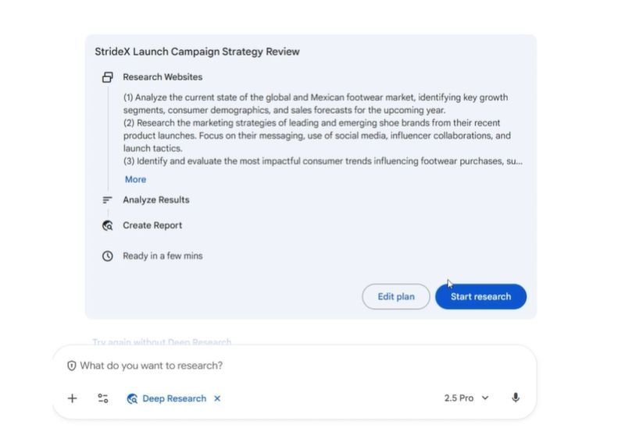The width and height of the screenshot is (625, 435).
Task: Expand the research plan with More
Action: 135,179
